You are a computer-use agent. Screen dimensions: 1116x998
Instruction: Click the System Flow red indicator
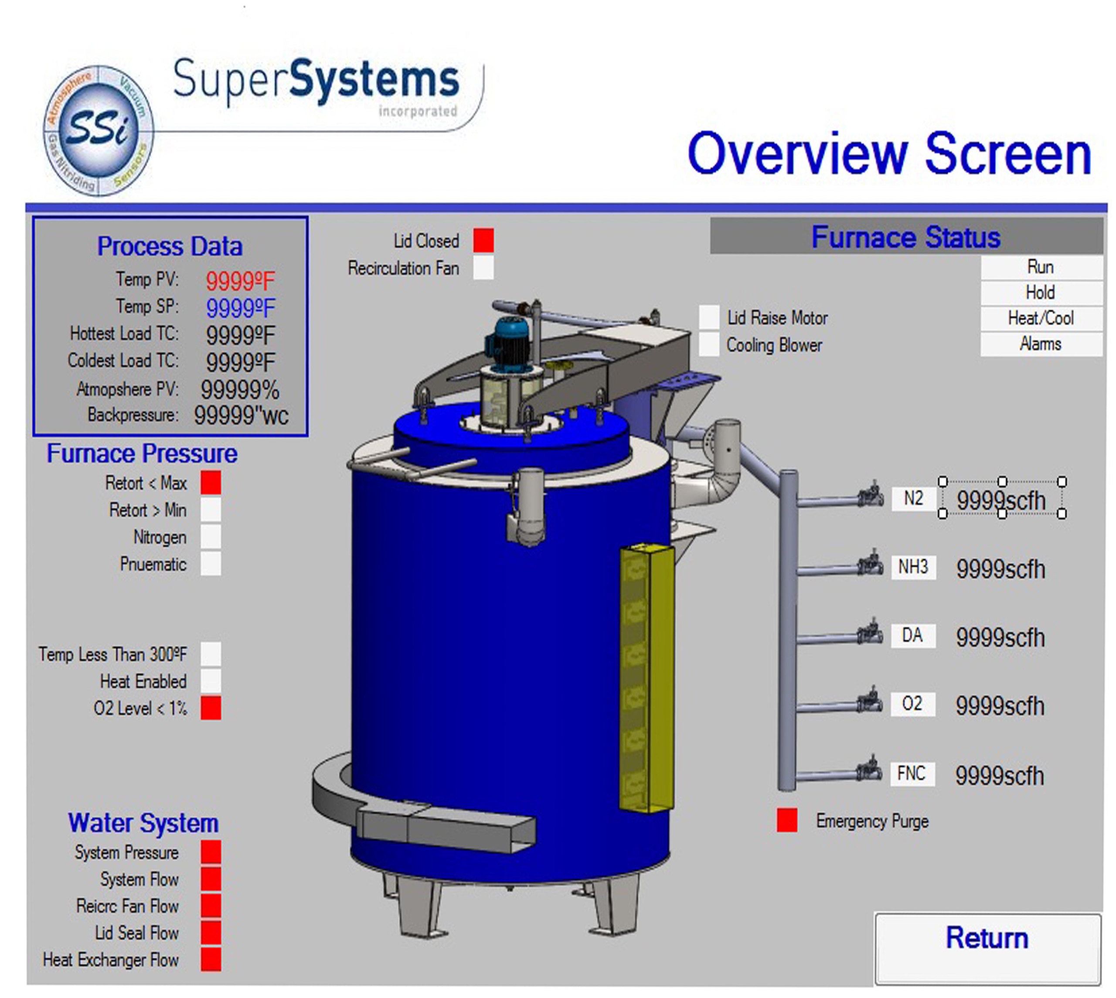click(211, 879)
